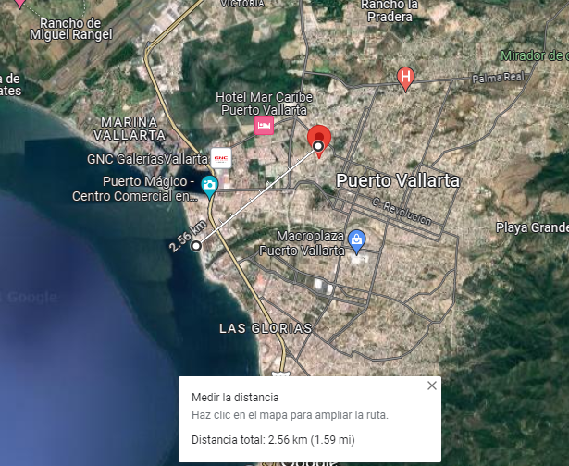Click the Hotel Mar Caribe lodging pin

[264, 126]
